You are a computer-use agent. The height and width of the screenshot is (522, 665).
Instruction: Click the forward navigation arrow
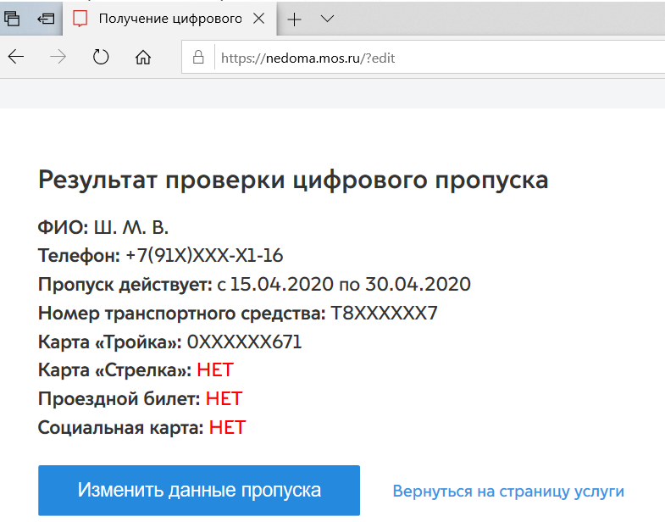point(58,58)
